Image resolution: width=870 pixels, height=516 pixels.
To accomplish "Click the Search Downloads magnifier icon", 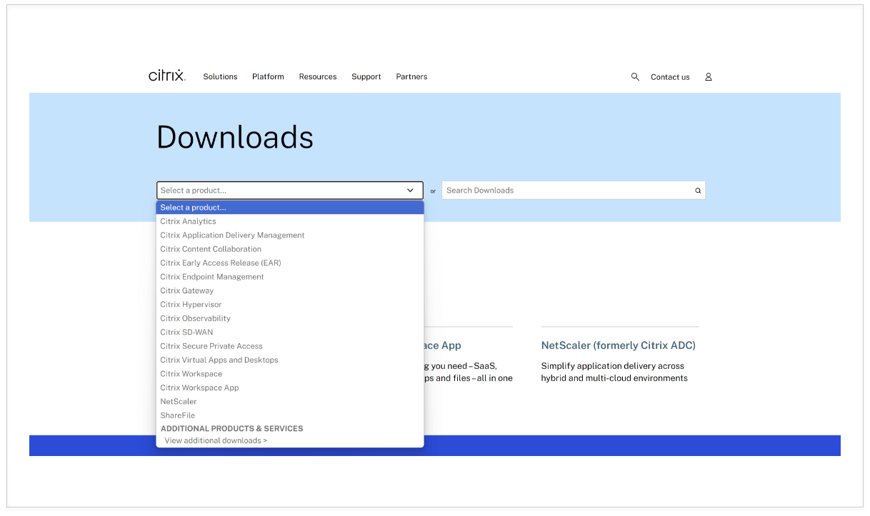I will (x=698, y=191).
